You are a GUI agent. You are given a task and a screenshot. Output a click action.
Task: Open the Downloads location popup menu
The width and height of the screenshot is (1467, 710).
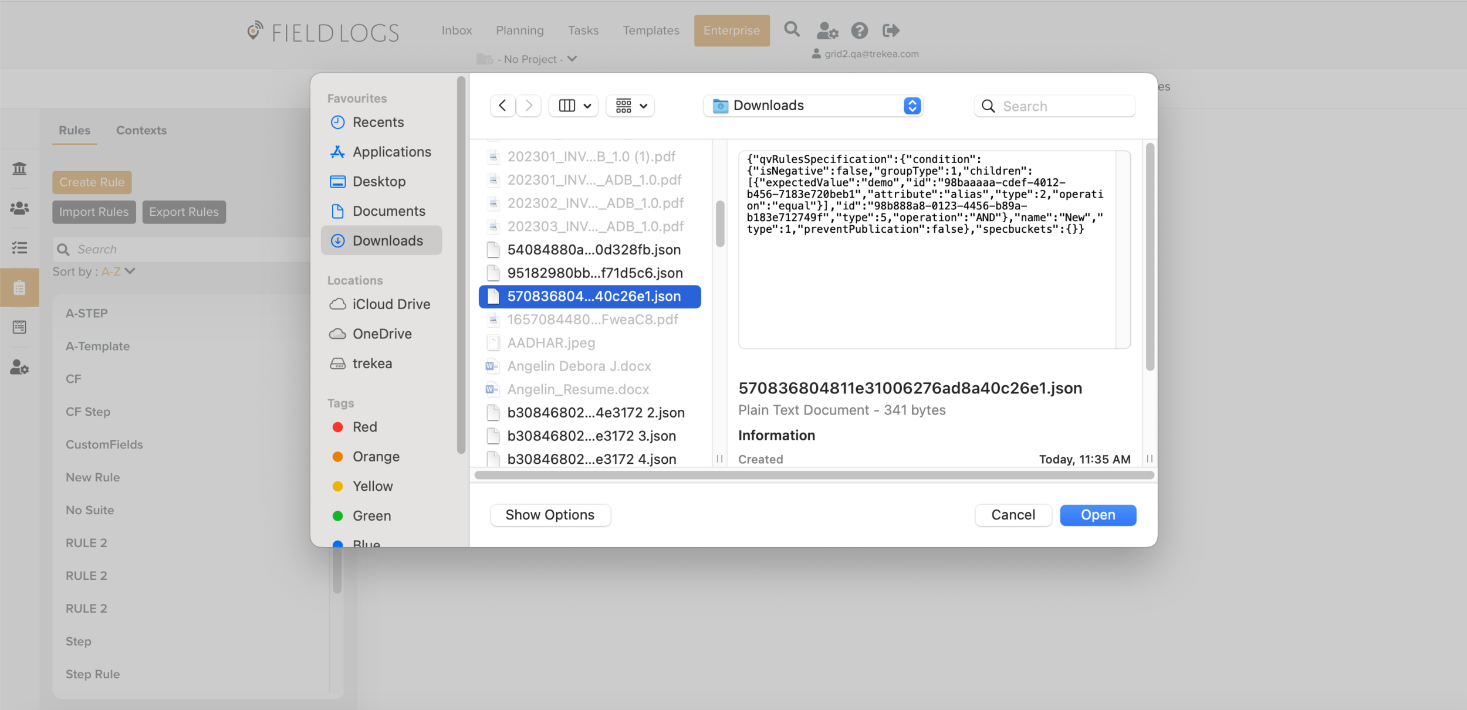(x=813, y=106)
